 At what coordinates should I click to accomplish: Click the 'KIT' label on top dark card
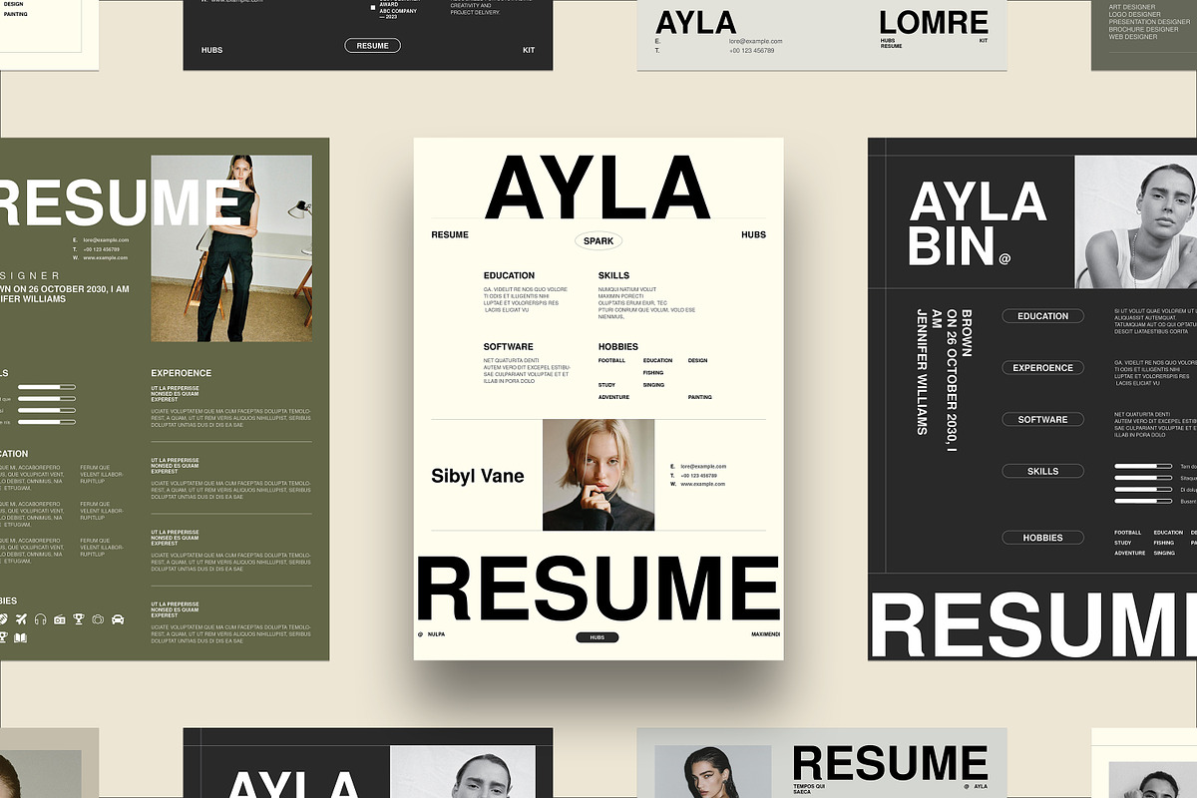[x=529, y=49]
